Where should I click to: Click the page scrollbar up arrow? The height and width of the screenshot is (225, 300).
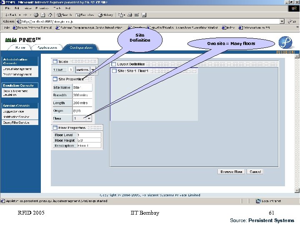tap(297, 56)
